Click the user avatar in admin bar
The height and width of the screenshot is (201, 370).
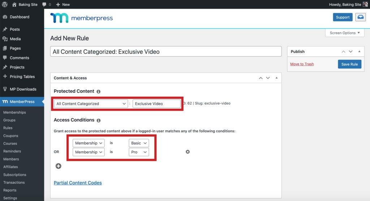pos(365,4)
